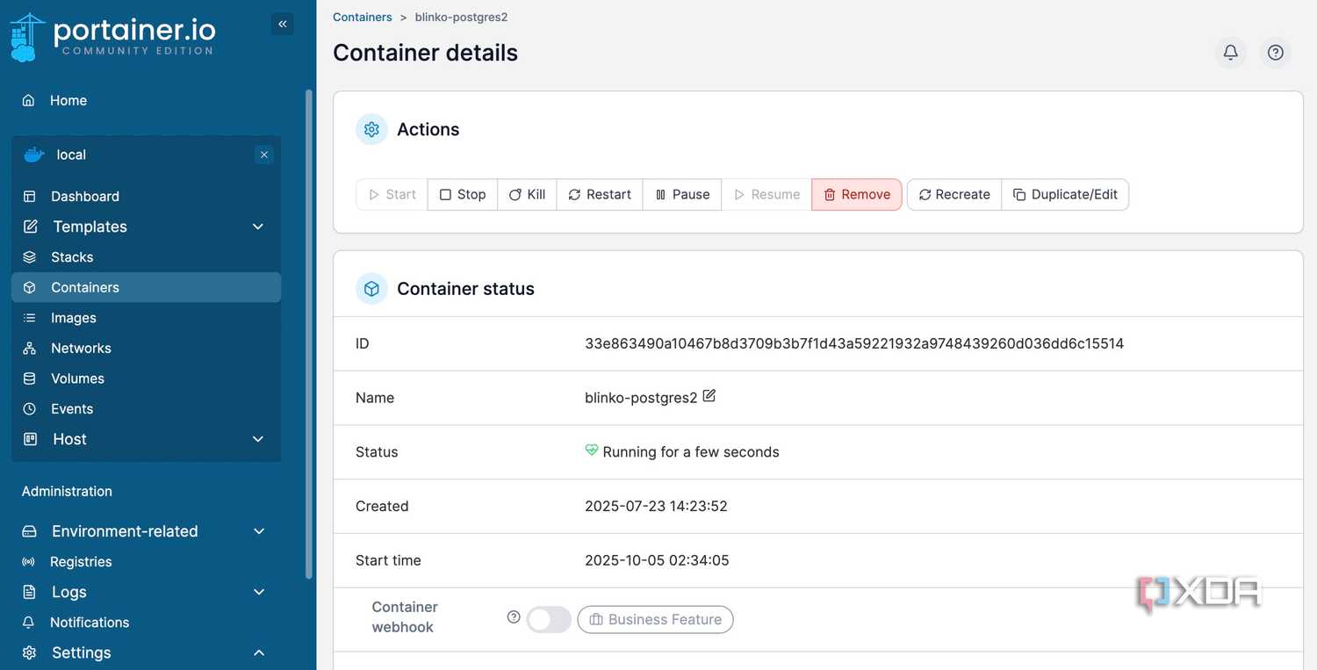Click the Duplicate/Edit button
1317x670 pixels.
1065,195
